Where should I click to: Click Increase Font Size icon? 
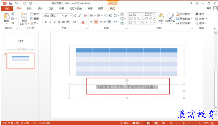point(75,16)
